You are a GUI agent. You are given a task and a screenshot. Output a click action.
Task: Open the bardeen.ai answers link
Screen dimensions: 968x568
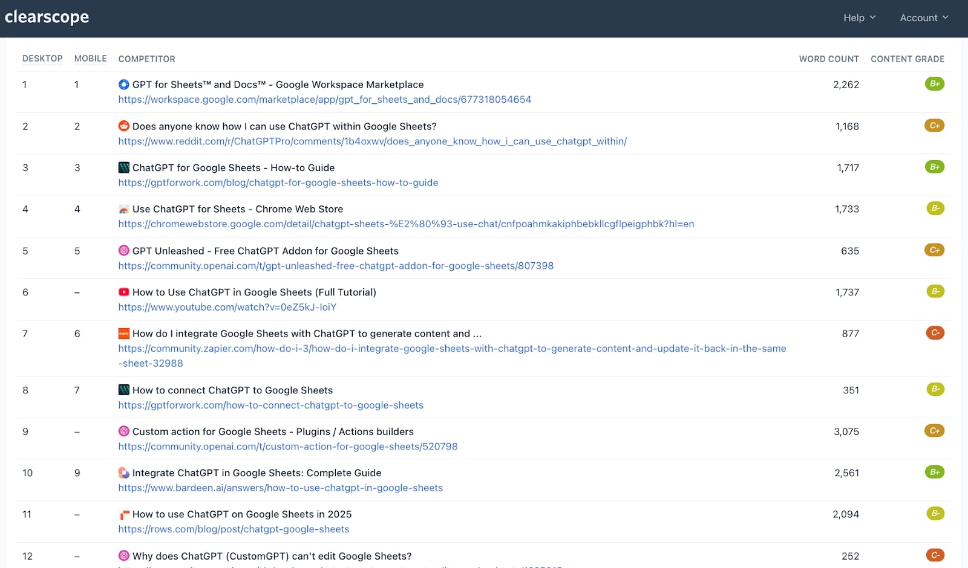tap(281, 488)
